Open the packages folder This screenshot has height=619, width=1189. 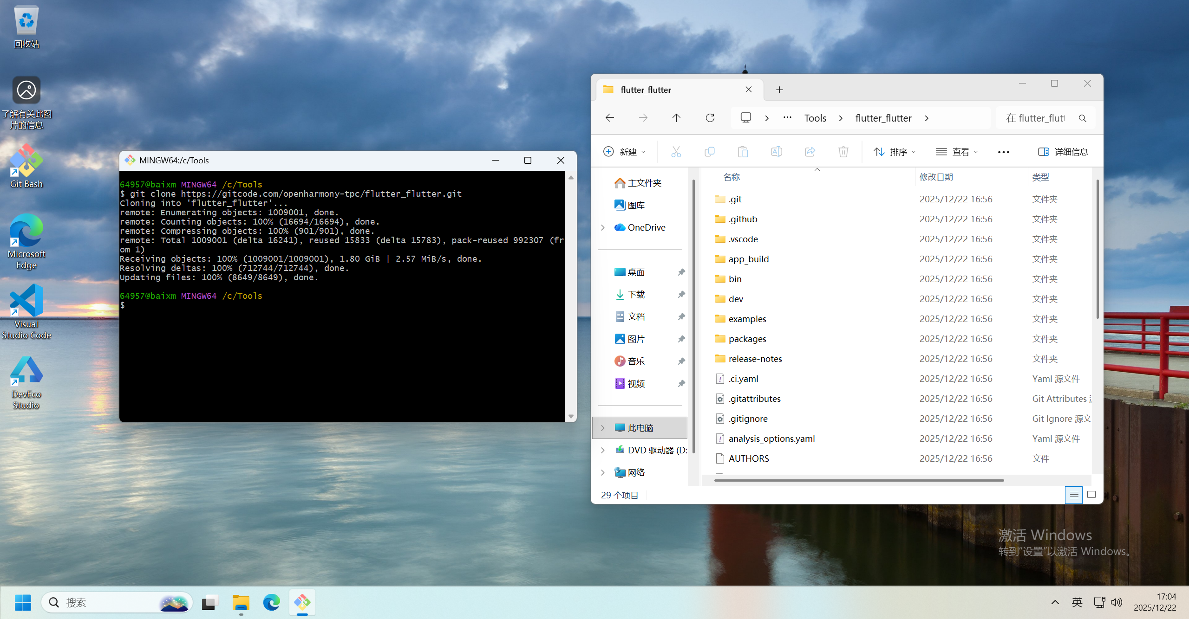[747, 339]
